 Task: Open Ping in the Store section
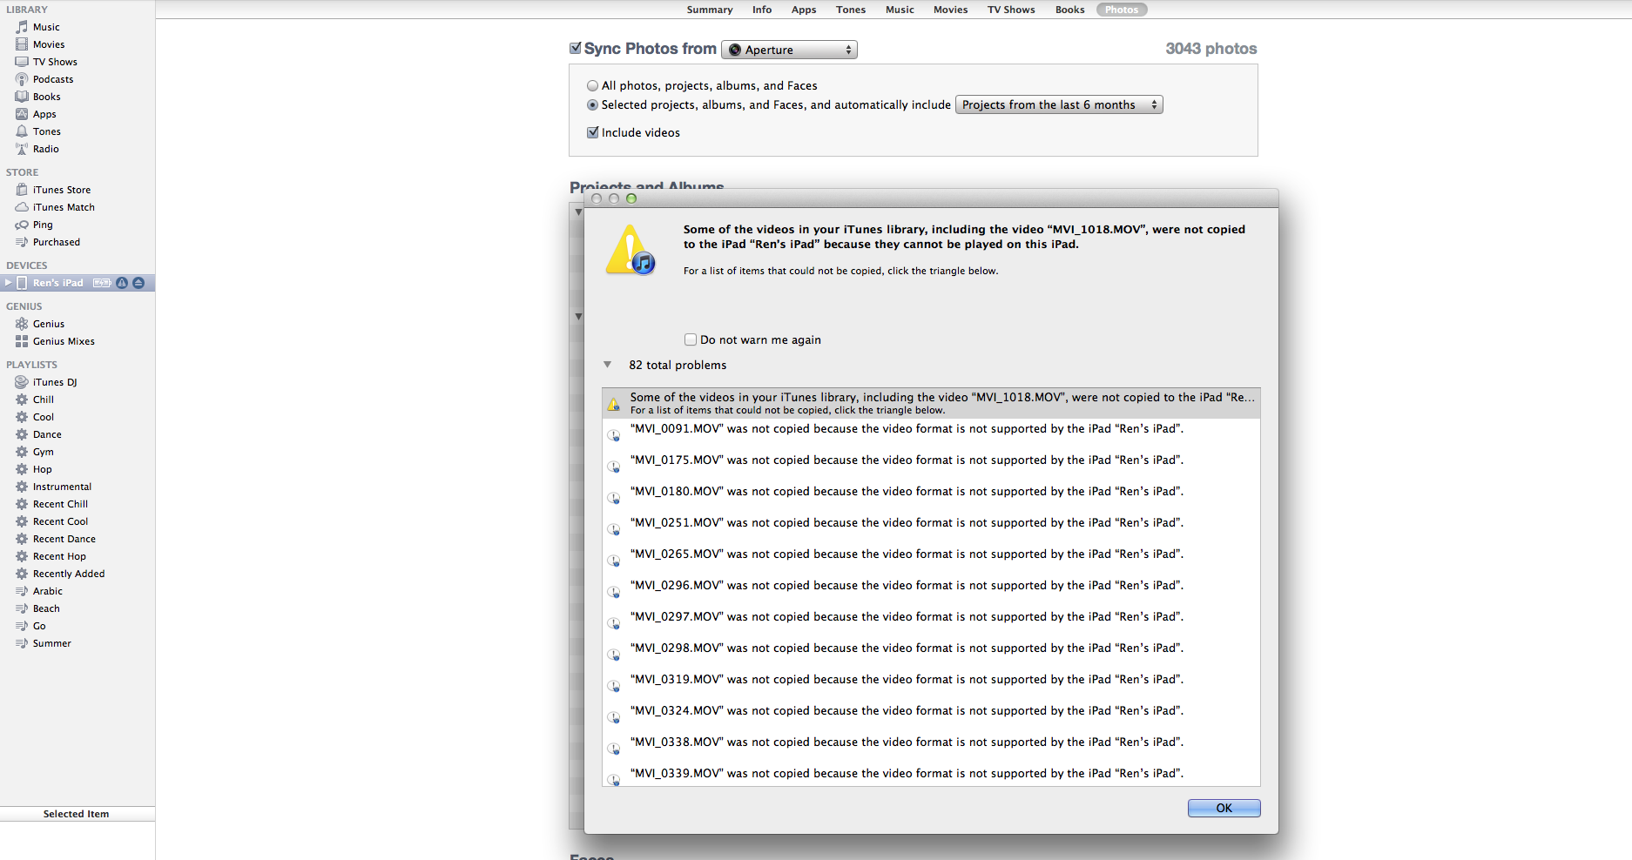point(43,225)
